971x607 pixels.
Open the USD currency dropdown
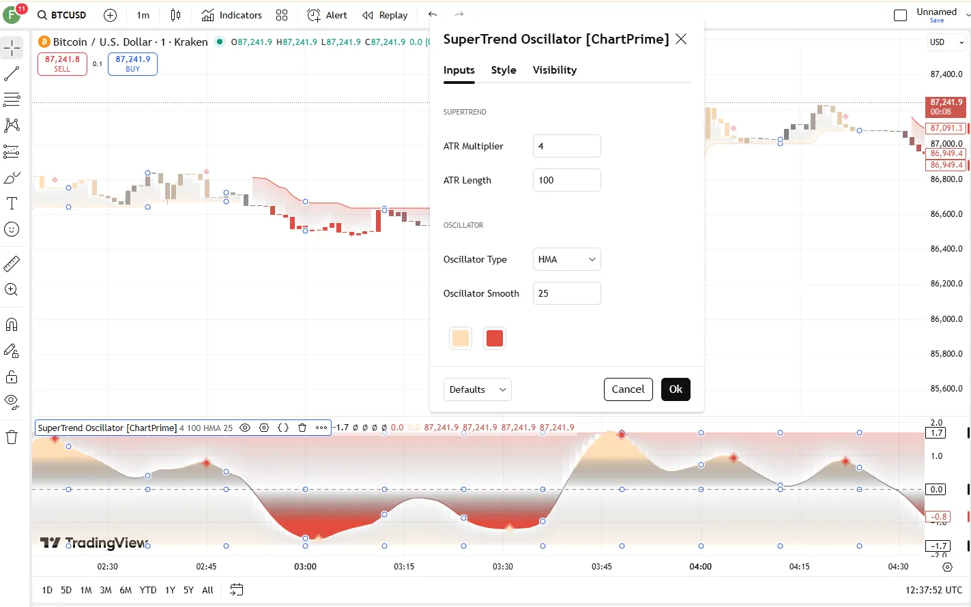[x=946, y=42]
